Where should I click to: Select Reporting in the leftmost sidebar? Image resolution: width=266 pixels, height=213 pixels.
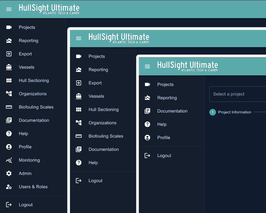pos(28,41)
